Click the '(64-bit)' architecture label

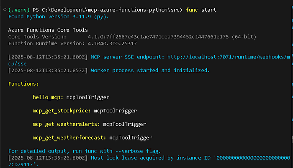coord(244,37)
